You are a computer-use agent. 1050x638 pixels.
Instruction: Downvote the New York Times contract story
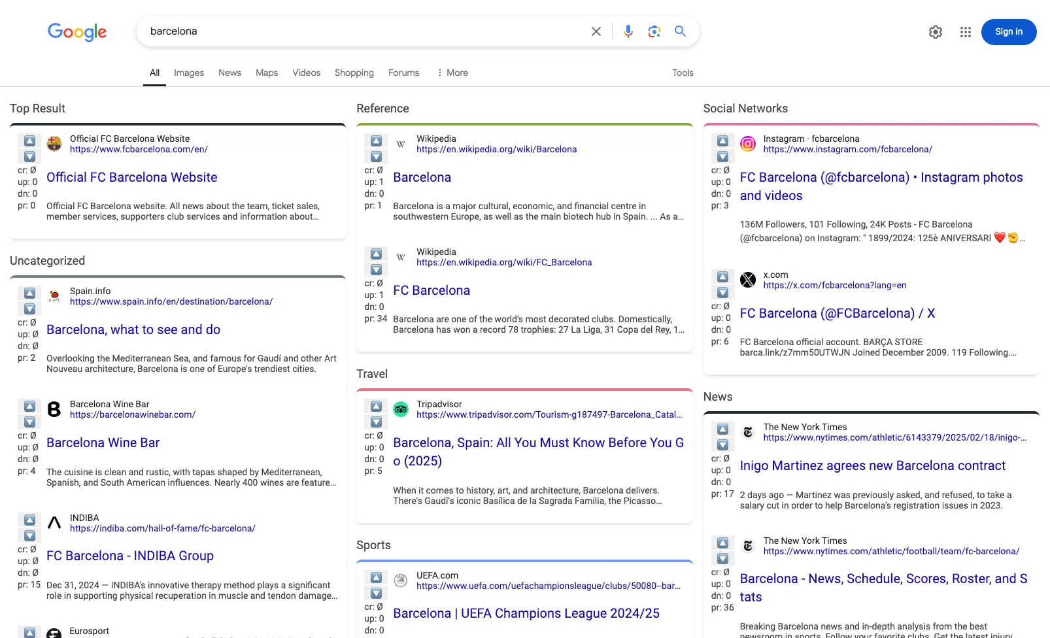coord(722,445)
